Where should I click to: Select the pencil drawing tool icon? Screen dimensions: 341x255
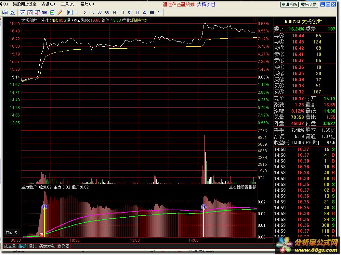[x=60, y=13]
